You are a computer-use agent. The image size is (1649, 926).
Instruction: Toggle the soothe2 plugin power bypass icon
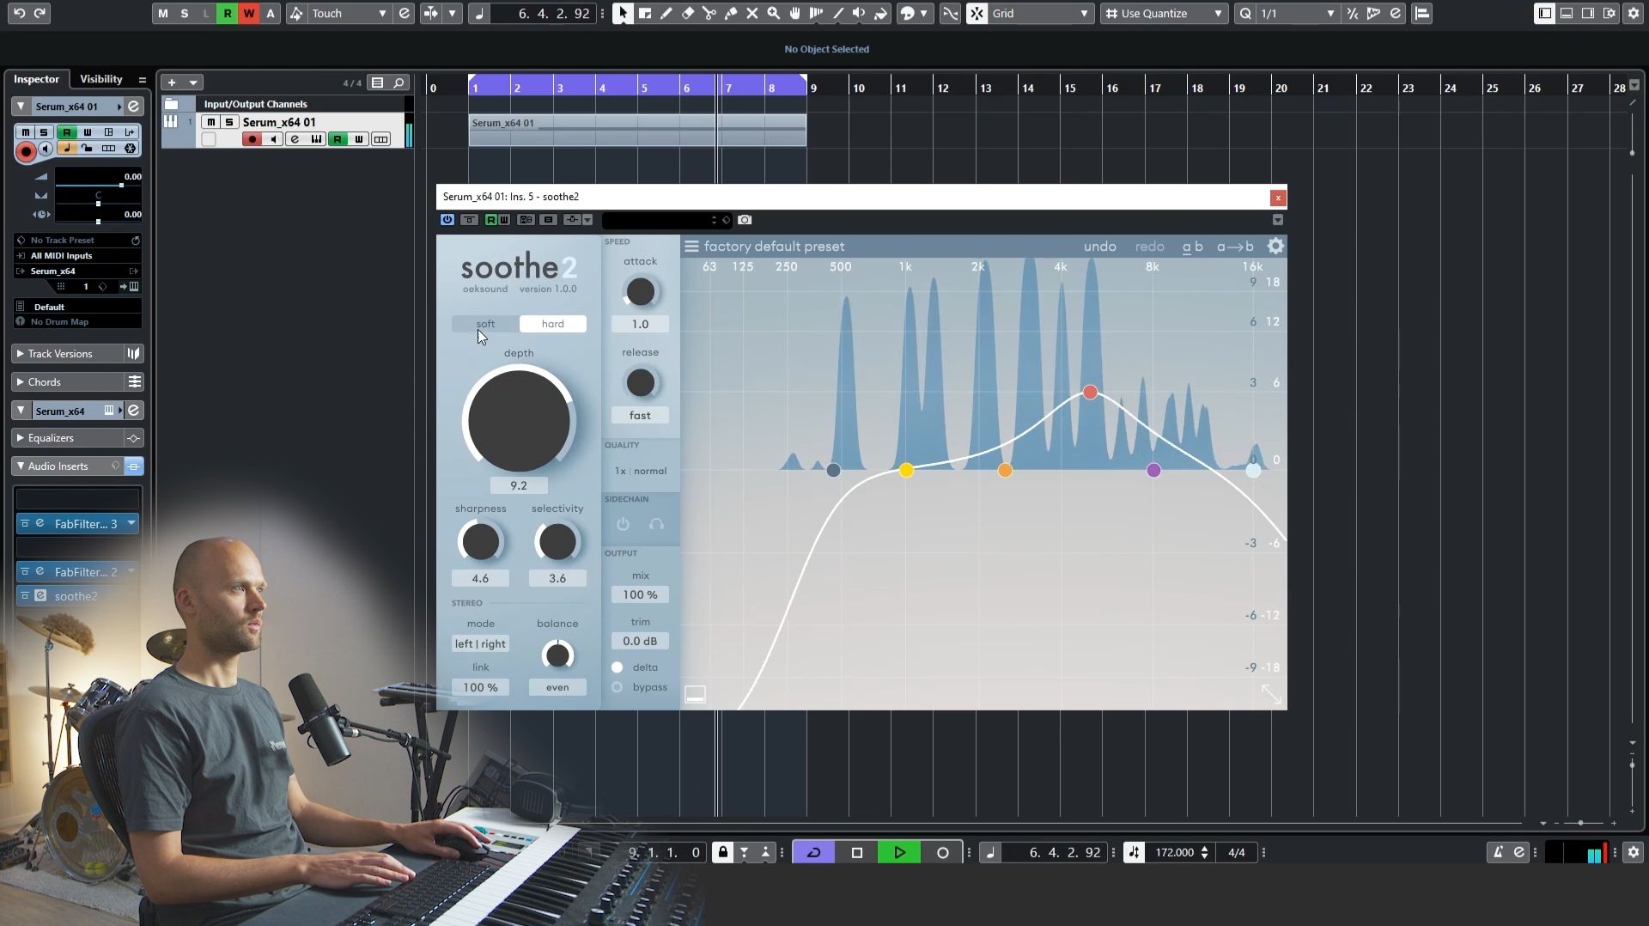point(447,220)
